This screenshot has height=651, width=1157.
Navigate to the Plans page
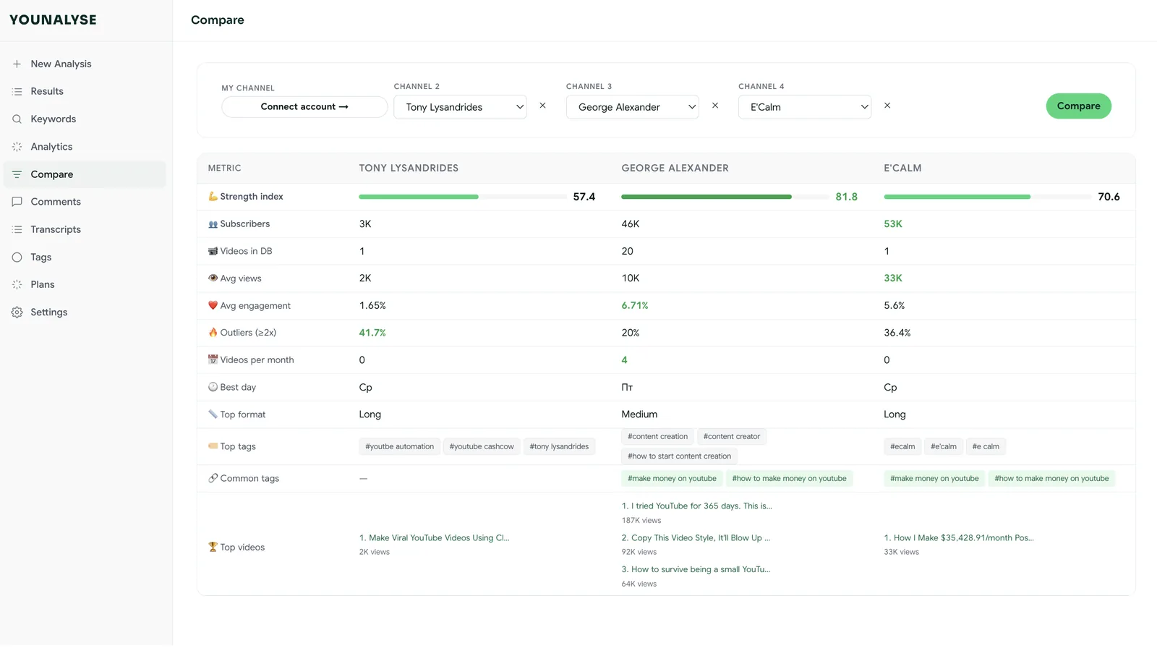click(x=85, y=284)
